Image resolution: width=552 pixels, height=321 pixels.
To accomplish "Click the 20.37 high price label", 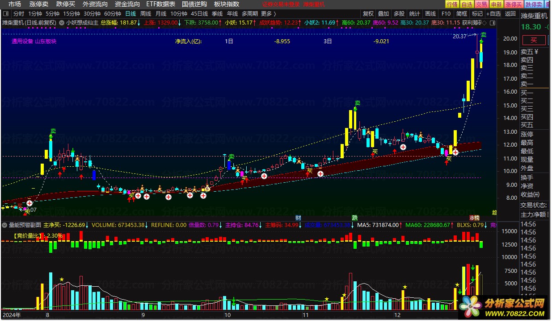I will [x=459, y=37].
